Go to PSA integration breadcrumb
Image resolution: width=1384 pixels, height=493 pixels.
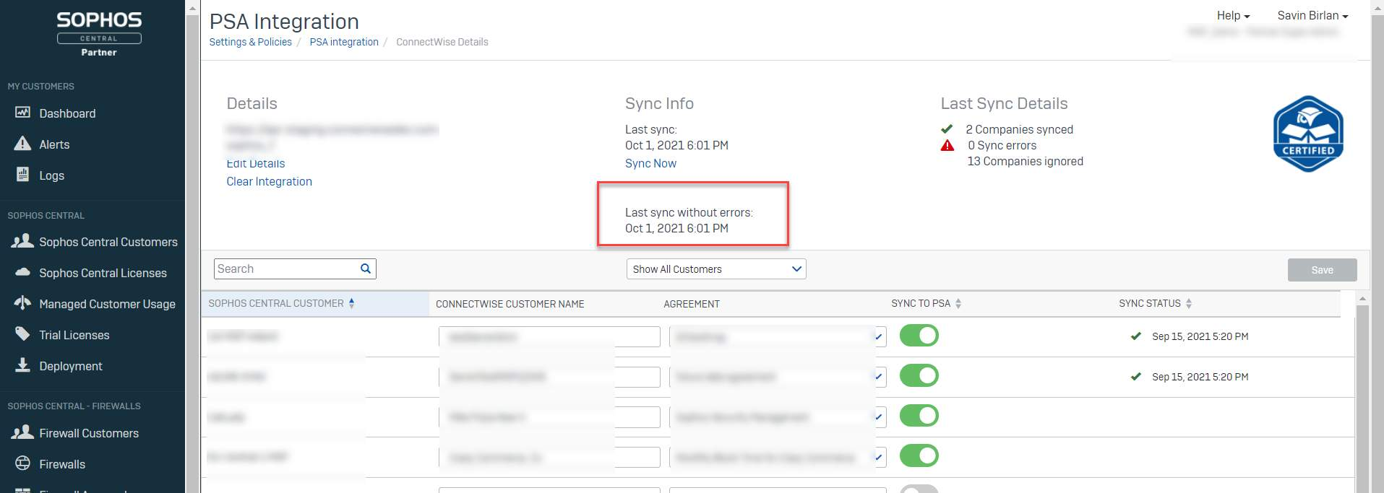[344, 42]
